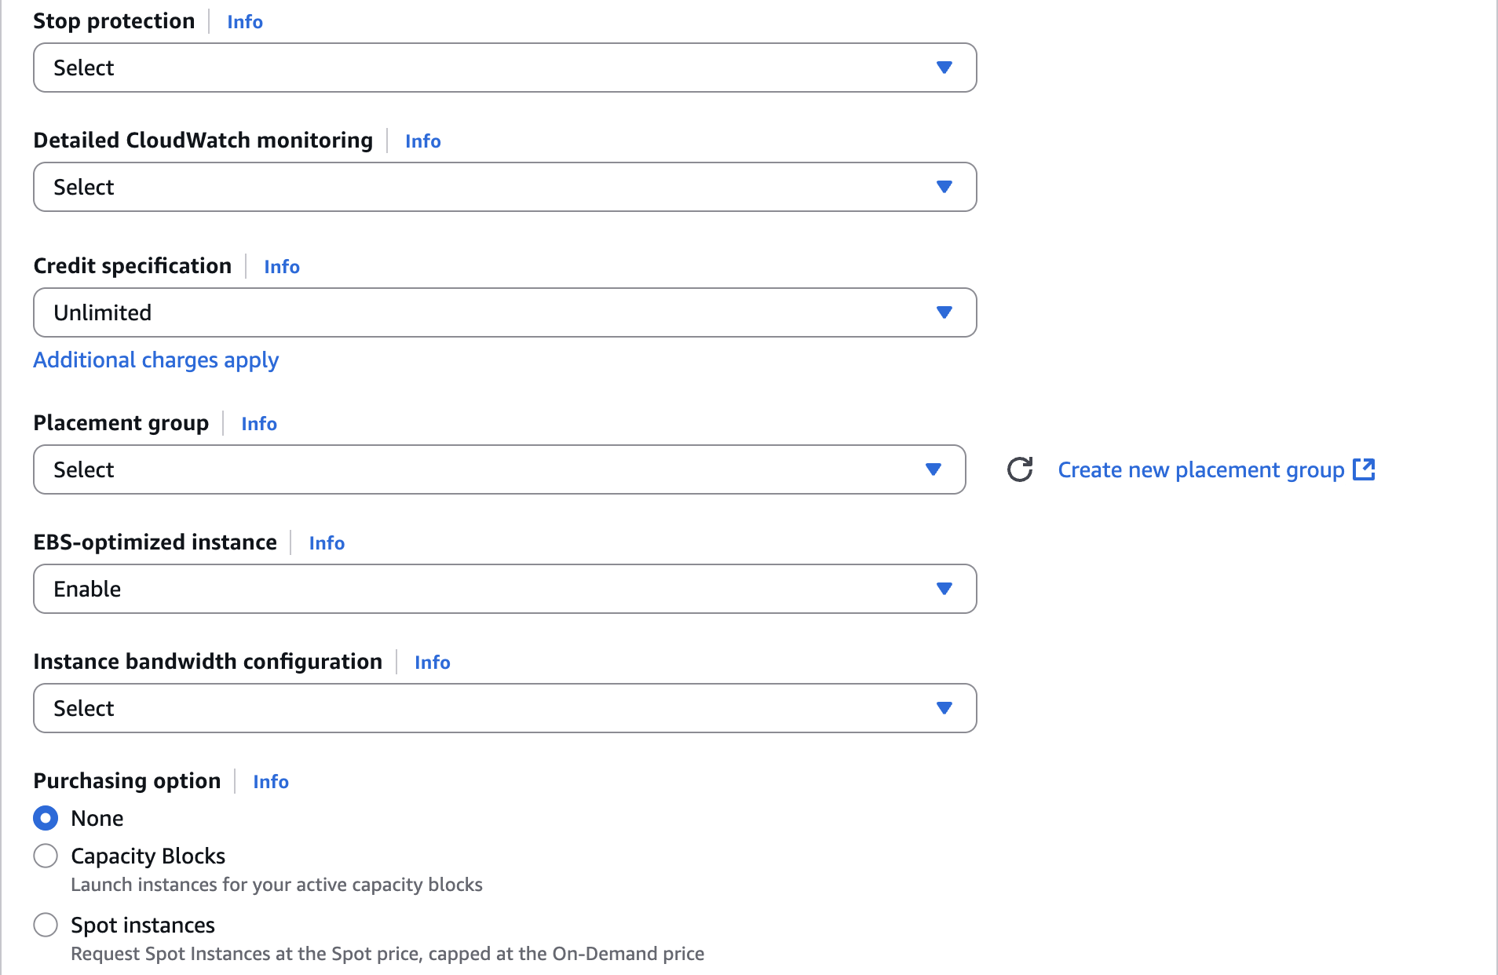
Task: Expand EBS-optimized instance dropdown
Action: (505, 589)
